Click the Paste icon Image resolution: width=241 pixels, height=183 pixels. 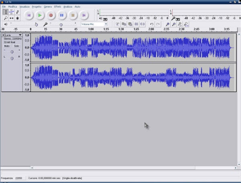[x=130, y=24]
